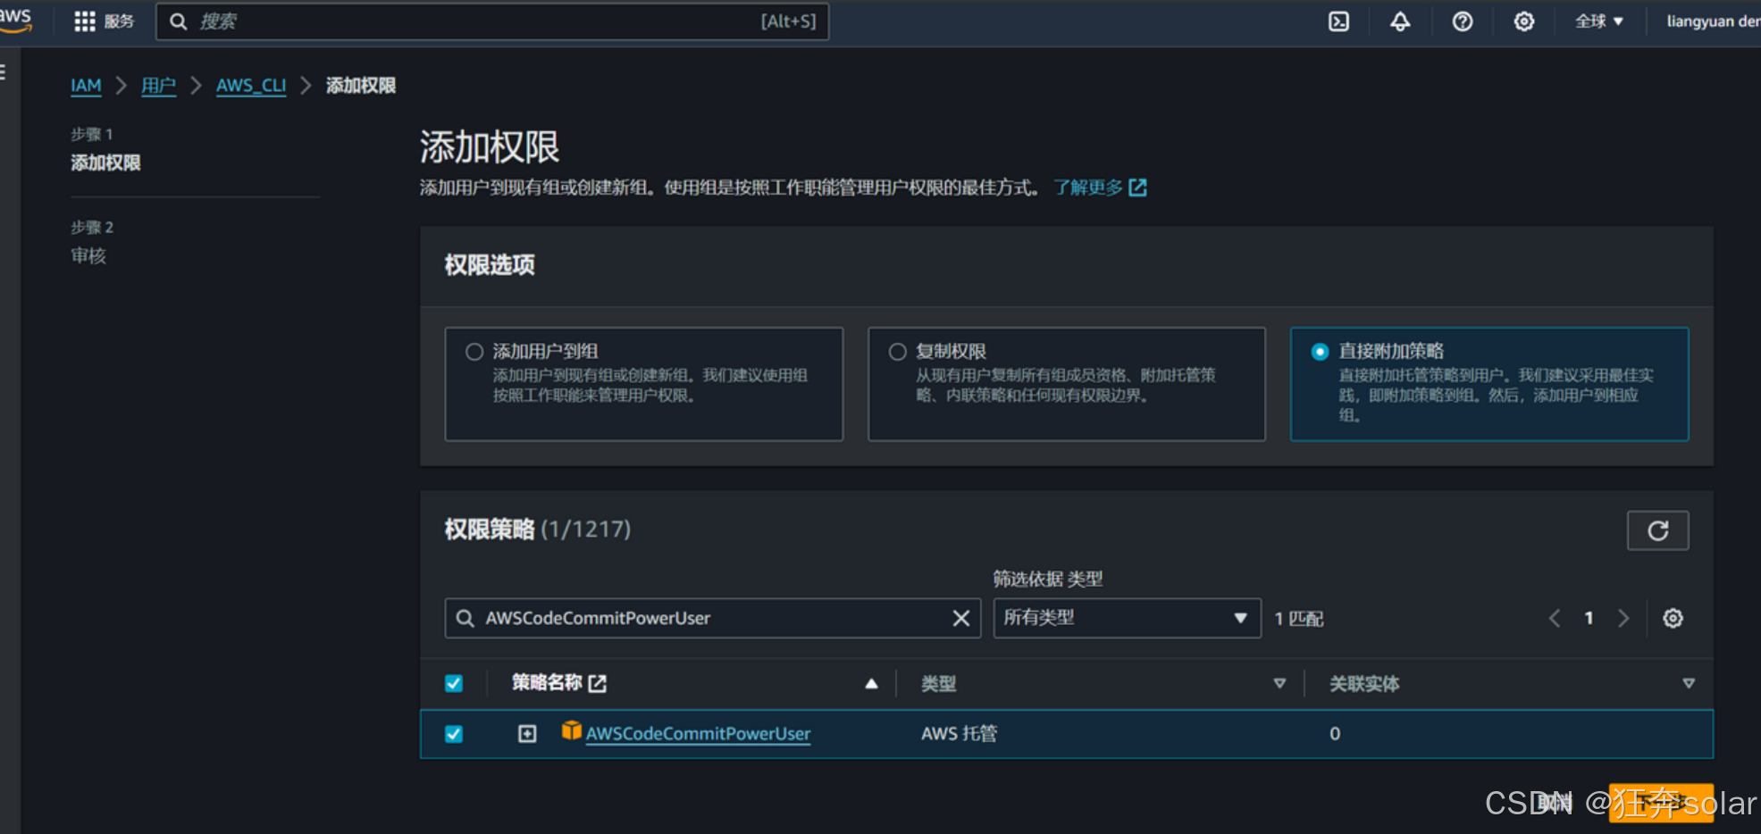The image size is (1761, 834).
Task: Open the notifications bell
Action: (x=1400, y=21)
